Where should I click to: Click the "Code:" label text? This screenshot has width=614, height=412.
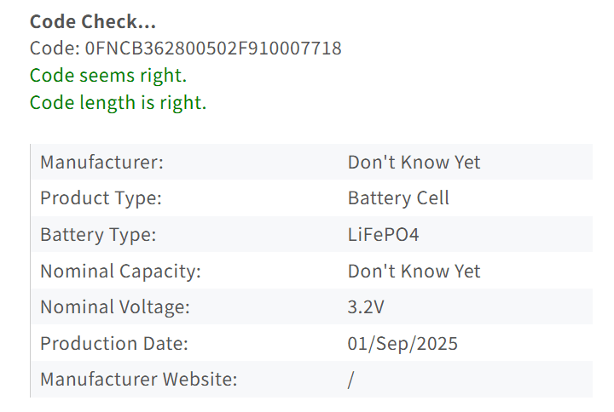[55, 49]
